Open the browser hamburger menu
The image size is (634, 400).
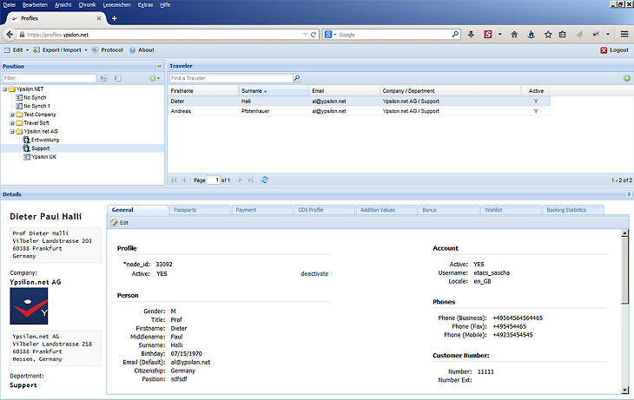tap(624, 35)
